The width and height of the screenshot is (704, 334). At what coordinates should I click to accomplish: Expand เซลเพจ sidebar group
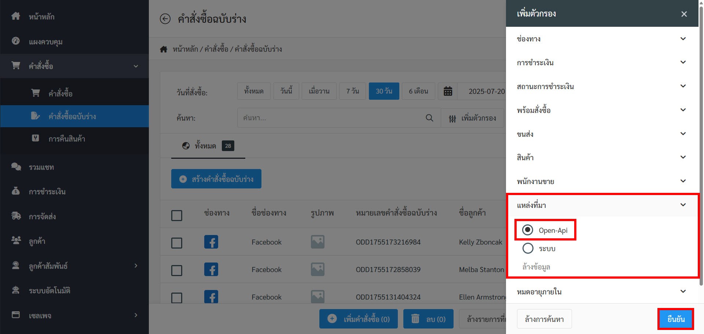pos(74,315)
